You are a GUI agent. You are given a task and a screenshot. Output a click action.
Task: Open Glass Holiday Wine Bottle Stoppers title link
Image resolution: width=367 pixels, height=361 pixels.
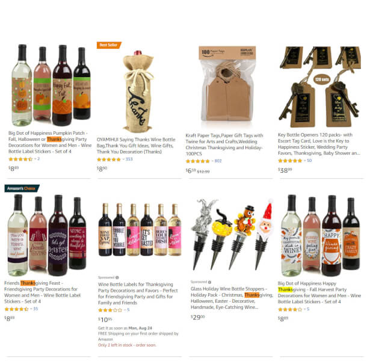pos(232,298)
